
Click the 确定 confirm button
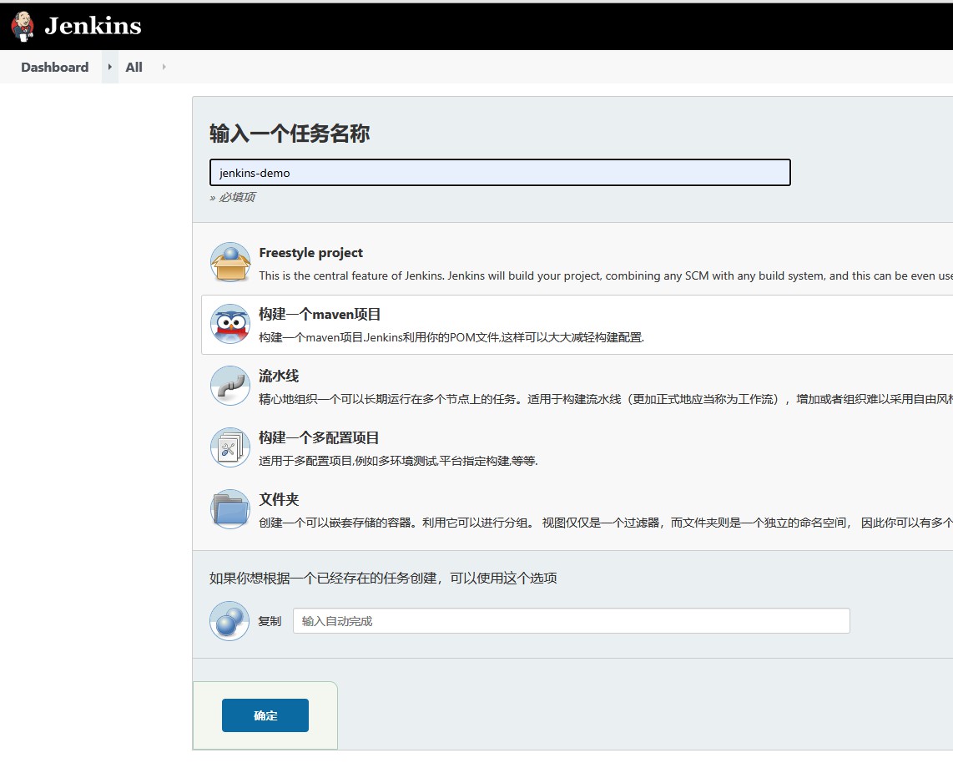point(265,715)
